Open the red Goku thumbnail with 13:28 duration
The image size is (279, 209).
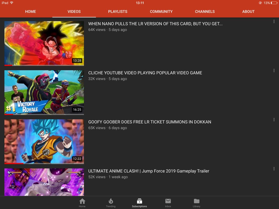[x=44, y=43]
